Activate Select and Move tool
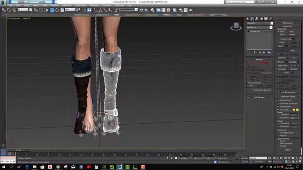 coord(52,10)
